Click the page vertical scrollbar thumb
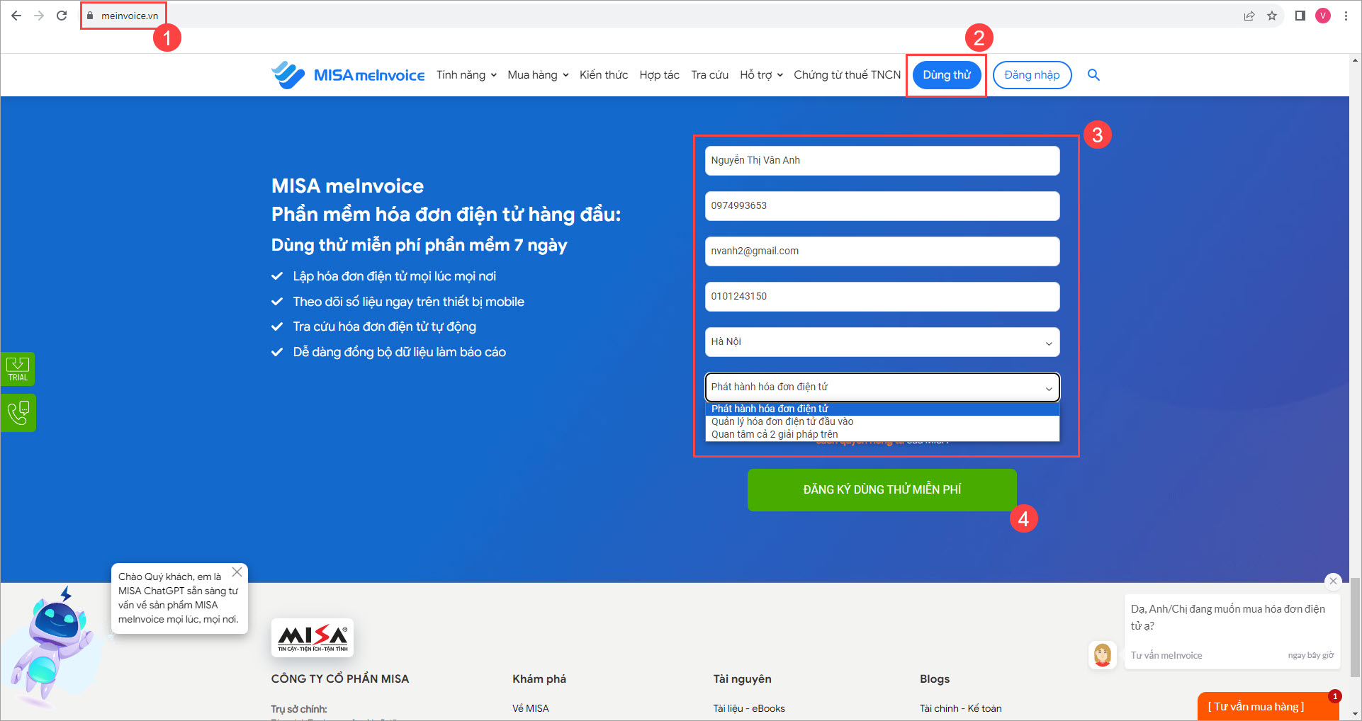This screenshot has width=1362, height=721. tap(1355, 628)
